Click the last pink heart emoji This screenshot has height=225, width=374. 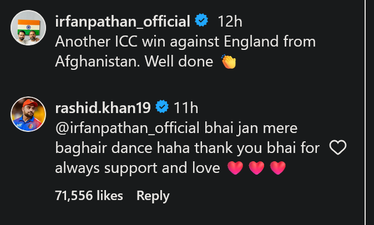(277, 168)
